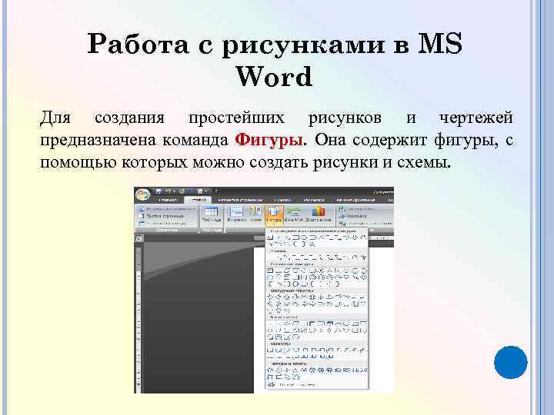Select the Вставка ribbon tab
This screenshot has height=415, width=554.
[x=199, y=200]
